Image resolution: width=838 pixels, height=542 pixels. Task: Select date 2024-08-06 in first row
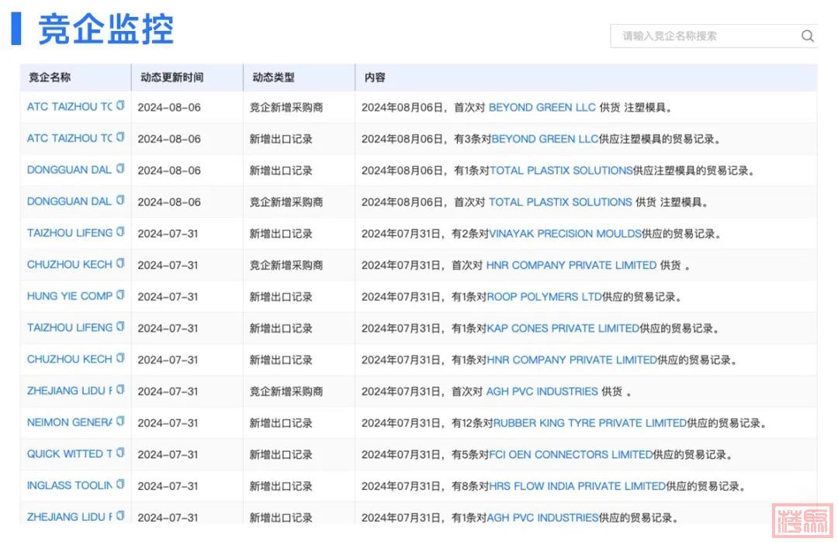tap(169, 107)
